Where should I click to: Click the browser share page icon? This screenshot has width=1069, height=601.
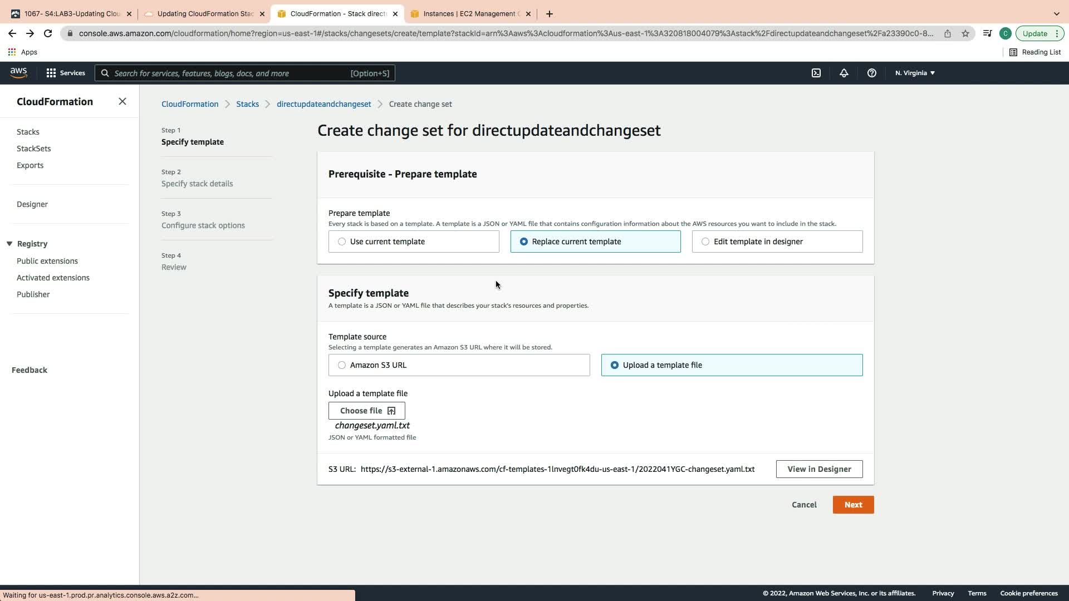click(x=947, y=33)
